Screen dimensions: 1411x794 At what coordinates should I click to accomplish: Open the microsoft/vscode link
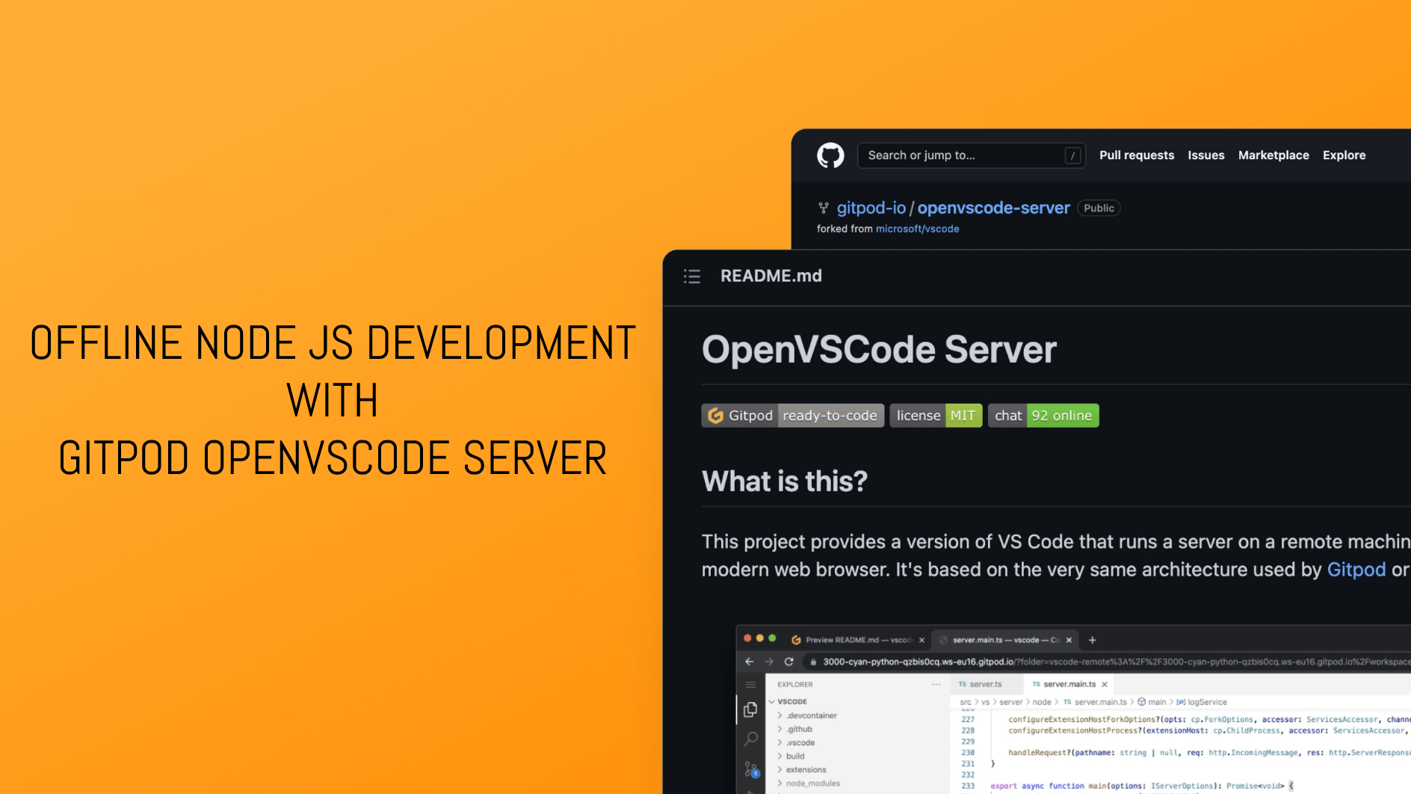(917, 229)
